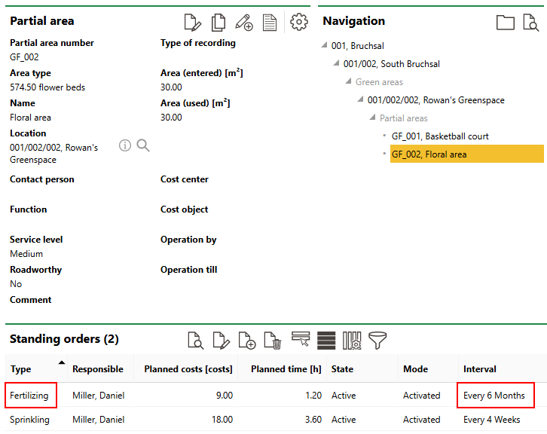547x434 pixels.
Task: Open the standing orders filter funnel
Action: pyautogui.click(x=377, y=341)
